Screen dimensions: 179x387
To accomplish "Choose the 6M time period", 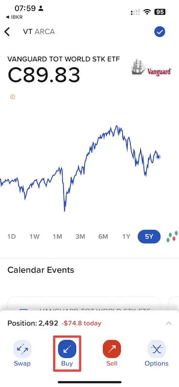I will [103, 237].
